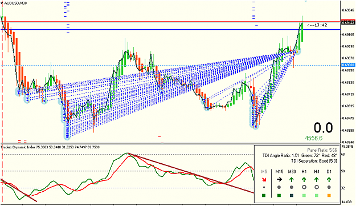Click the 0.69190 price axis label
Viewport: 356px width, 206px height.
click(x=348, y=46)
